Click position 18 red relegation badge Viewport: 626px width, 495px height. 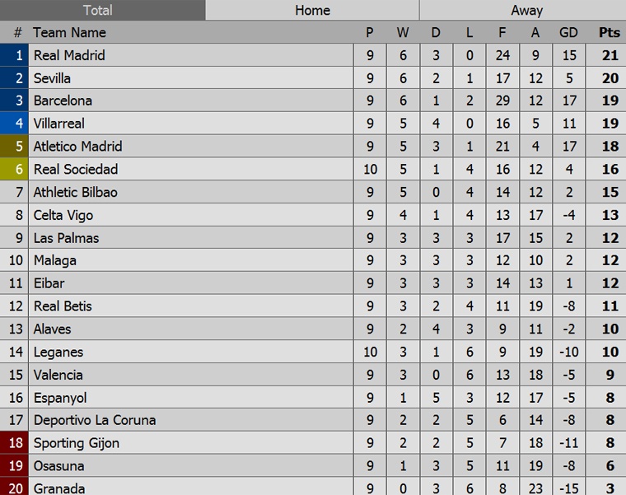16,443
